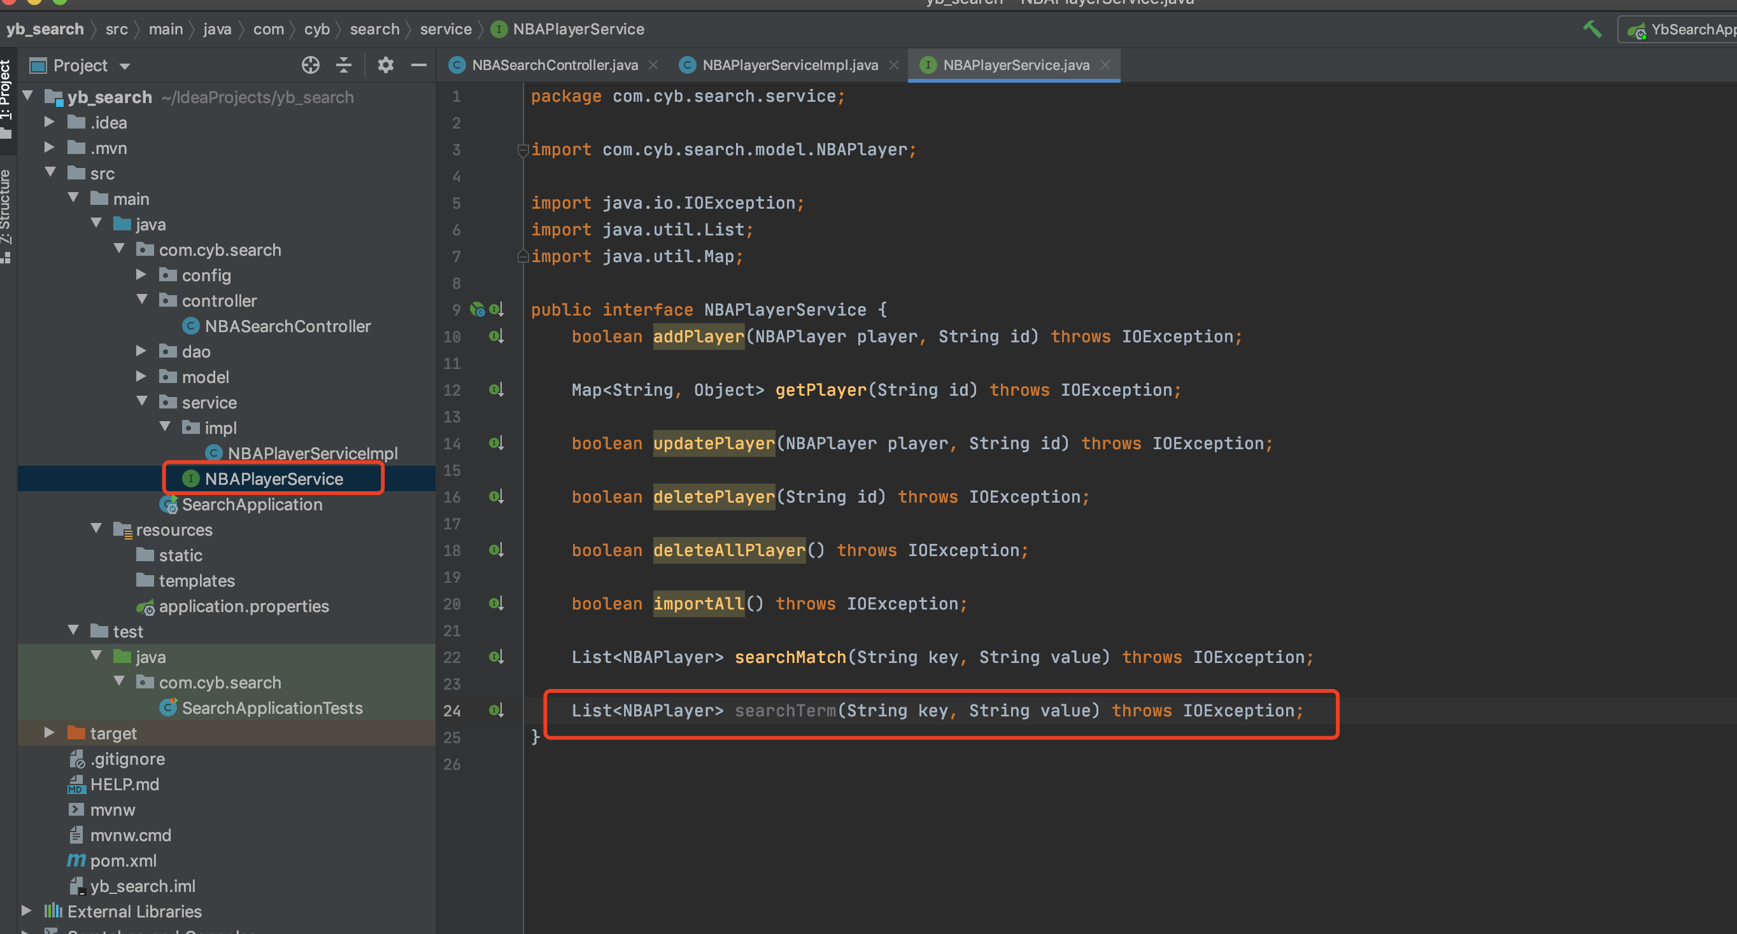The width and height of the screenshot is (1737, 934).
Task: Click the Spring bean gutter icon on line 9
Action: click(x=478, y=310)
